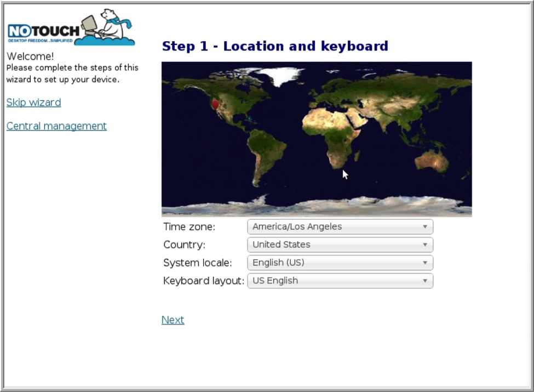The height and width of the screenshot is (392, 534).
Task: Open the Time zone dropdown
Action: [x=340, y=226]
